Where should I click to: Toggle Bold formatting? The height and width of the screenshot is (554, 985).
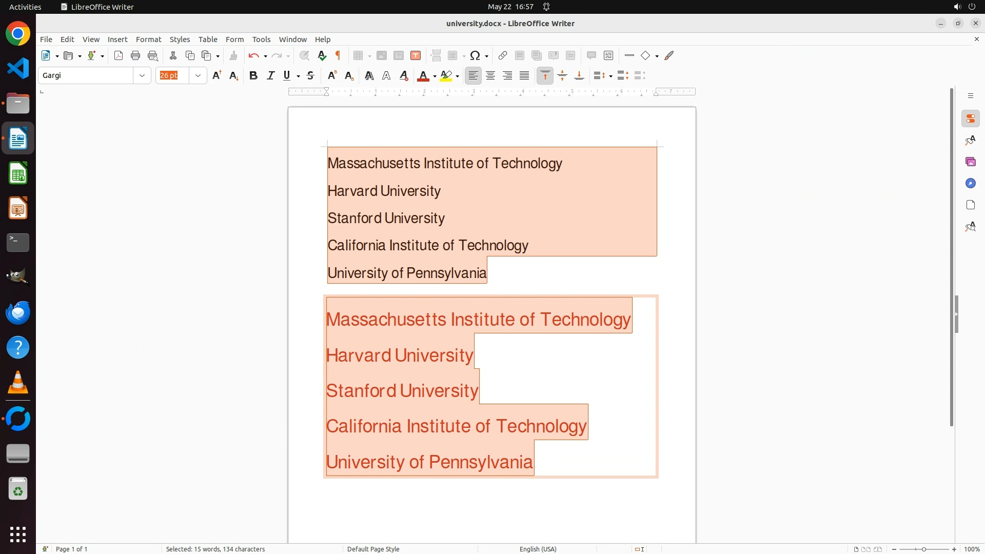[253, 75]
